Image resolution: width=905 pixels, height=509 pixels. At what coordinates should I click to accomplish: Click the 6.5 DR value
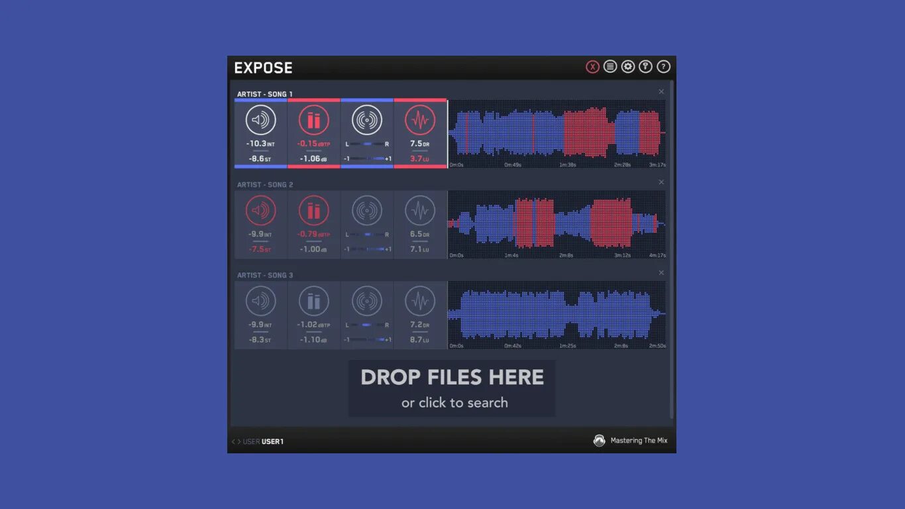click(x=420, y=235)
